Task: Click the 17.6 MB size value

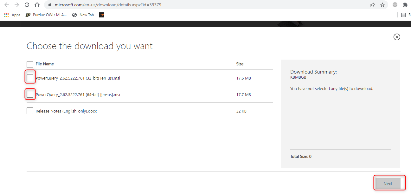Action: [243, 78]
